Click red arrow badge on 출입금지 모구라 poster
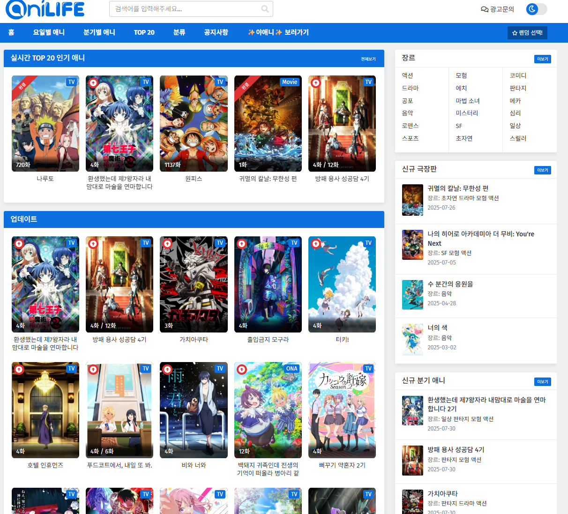 242,244
